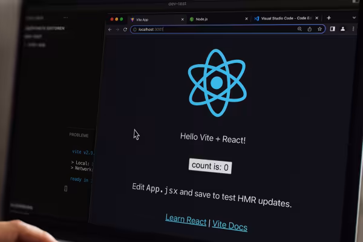Click the 'count is: 0' button
This screenshot has width=363, height=242.
click(210, 166)
